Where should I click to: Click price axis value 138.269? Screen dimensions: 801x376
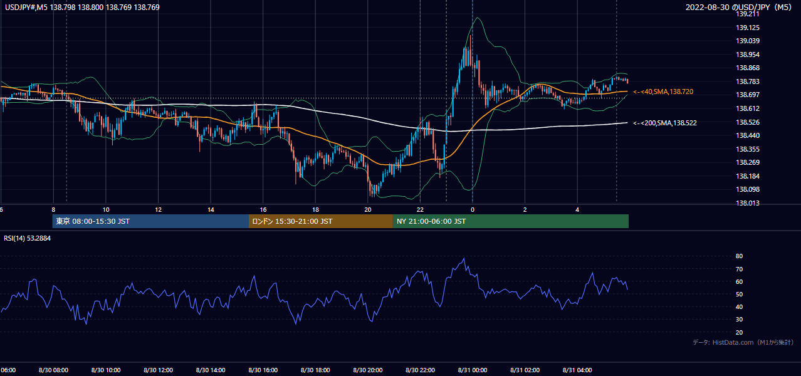[747, 162]
